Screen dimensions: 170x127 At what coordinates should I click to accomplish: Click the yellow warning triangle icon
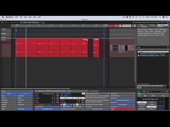coord(139,96)
